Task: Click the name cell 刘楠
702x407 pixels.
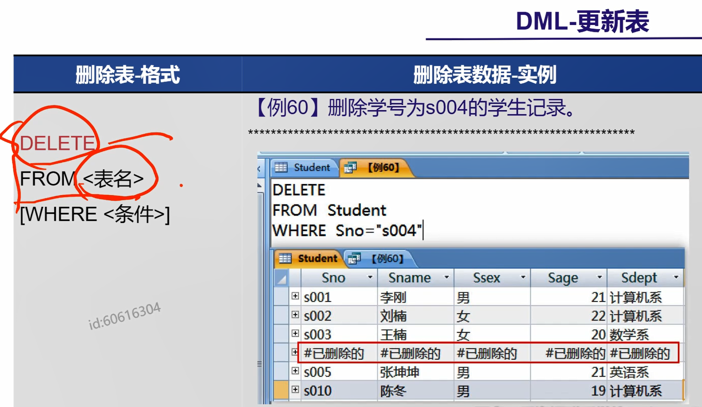Action: coord(416,316)
